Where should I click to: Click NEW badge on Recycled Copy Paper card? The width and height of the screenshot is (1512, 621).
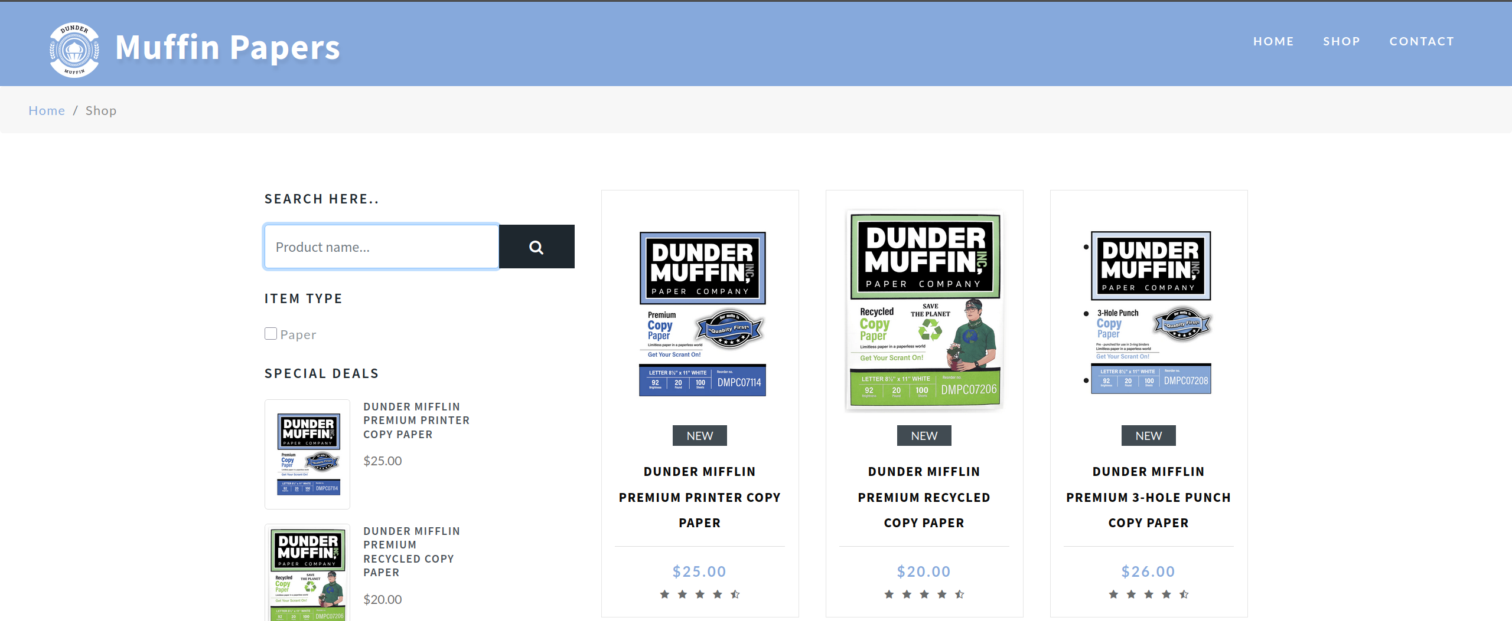click(924, 436)
